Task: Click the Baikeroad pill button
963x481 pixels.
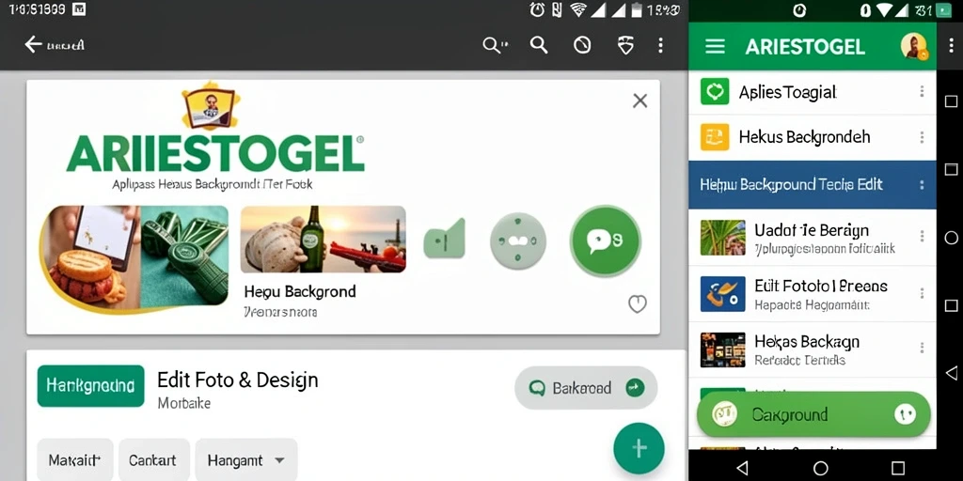Action: (586, 388)
